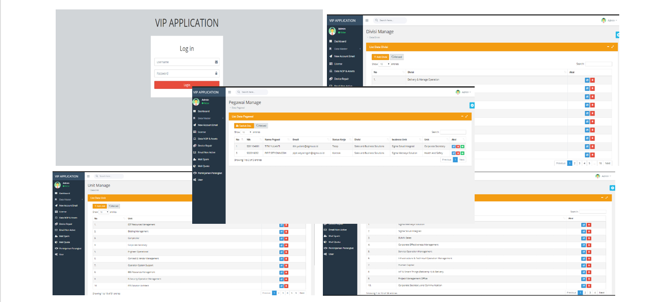Click delete icon for PIPIT SETYONINGSIH row
This screenshot has width=661, height=302.
point(458,153)
